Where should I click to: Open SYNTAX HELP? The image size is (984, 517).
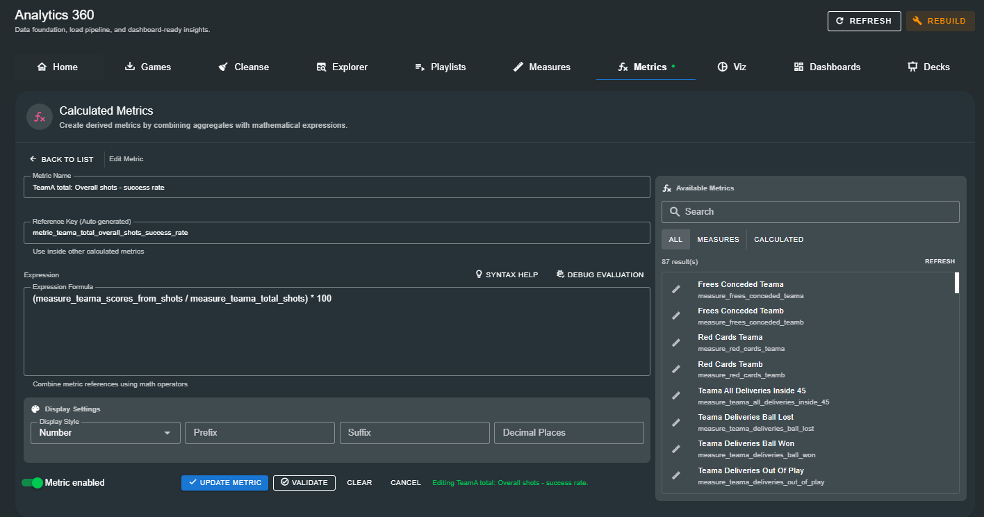pyautogui.click(x=506, y=274)
